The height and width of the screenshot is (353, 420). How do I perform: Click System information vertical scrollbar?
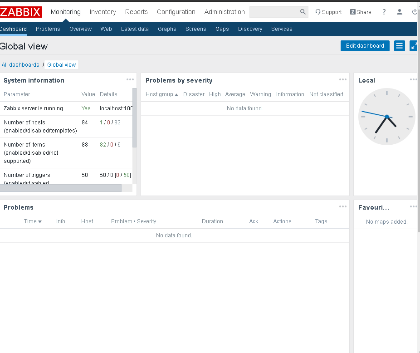pos(134,118)
